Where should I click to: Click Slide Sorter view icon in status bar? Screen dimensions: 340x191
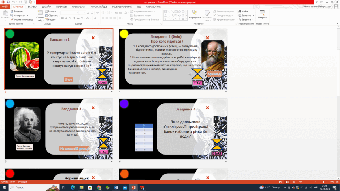click(x=287, y=182)
